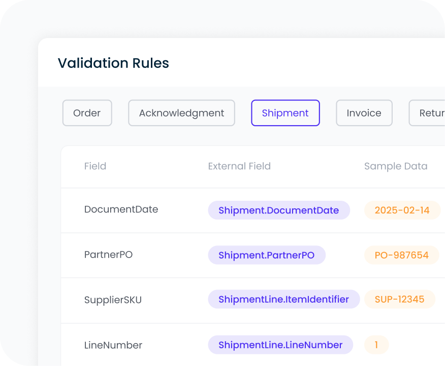Click the ShipmentLine.ItemIdentifier mapping badge
445x366 pixels.
284,299
